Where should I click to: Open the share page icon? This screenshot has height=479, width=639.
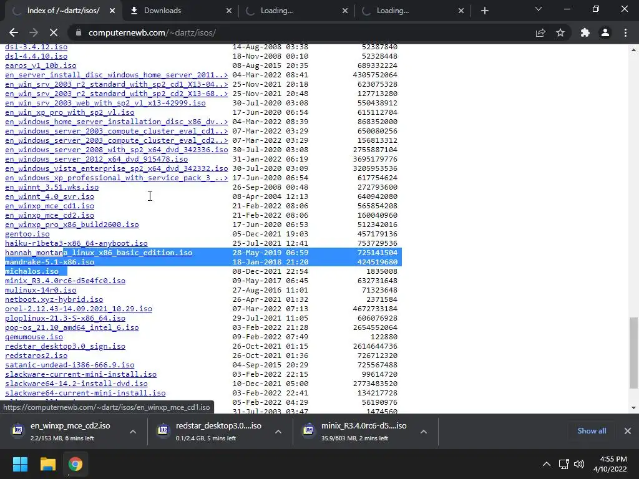click(540, 32)
